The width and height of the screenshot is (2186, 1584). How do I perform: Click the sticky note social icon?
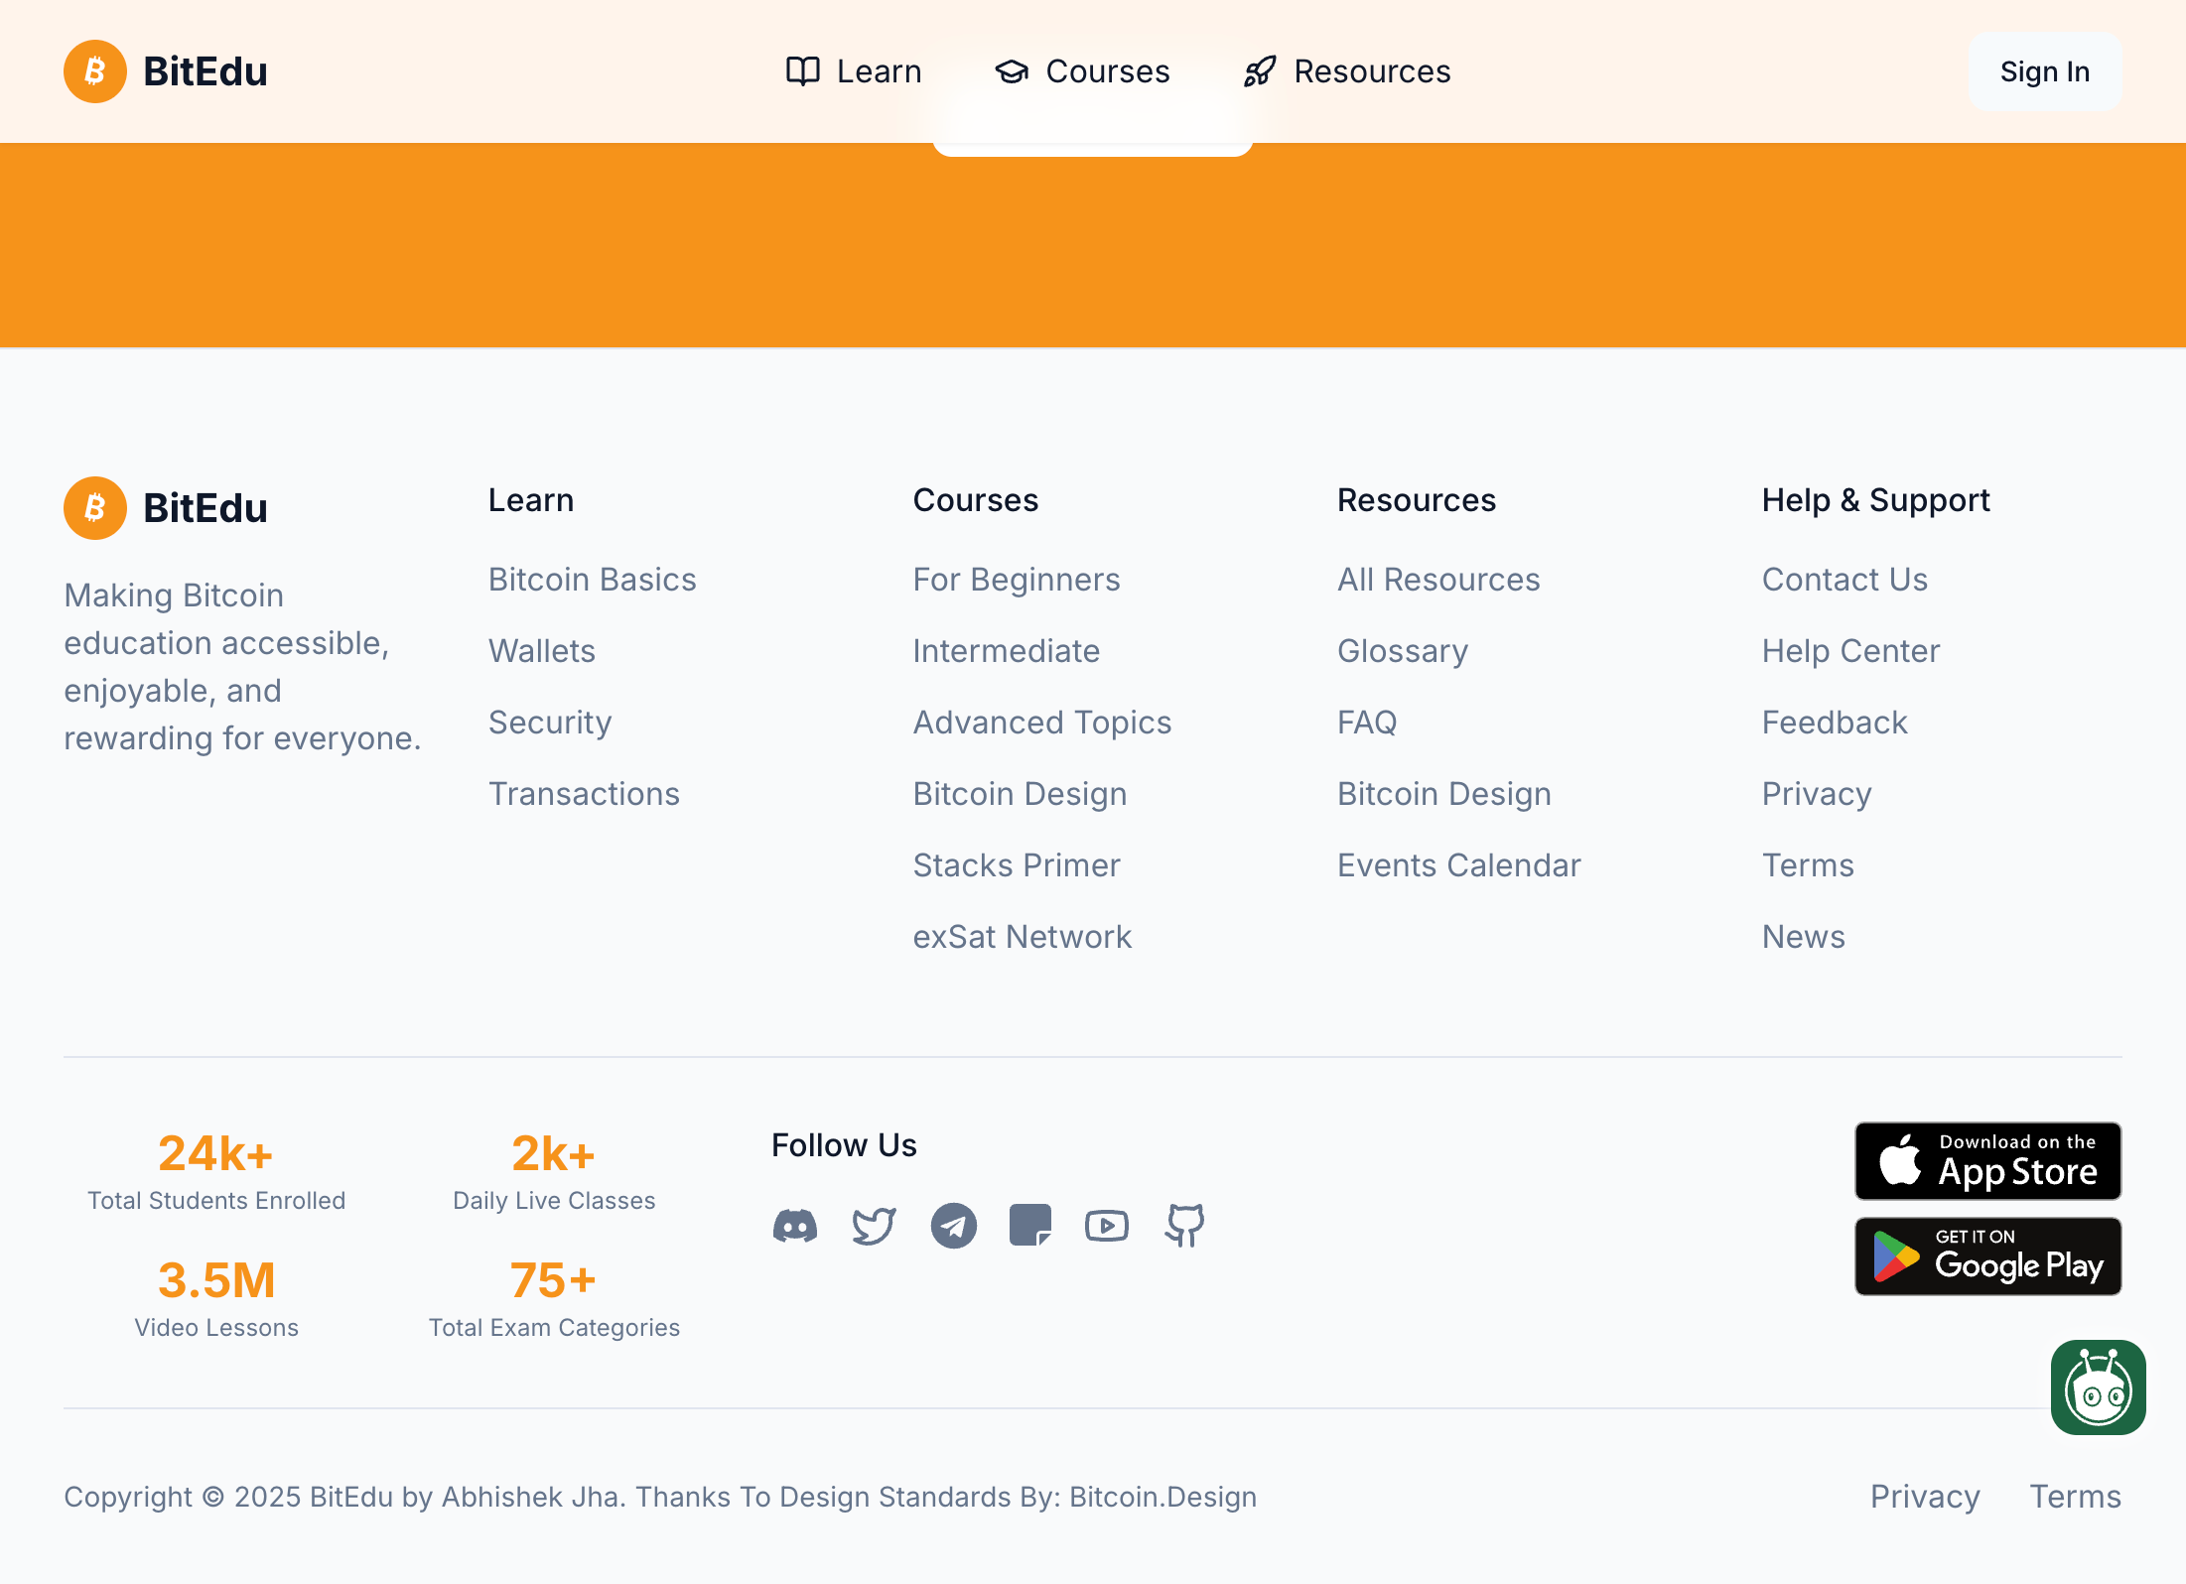pos(1029,1226)
